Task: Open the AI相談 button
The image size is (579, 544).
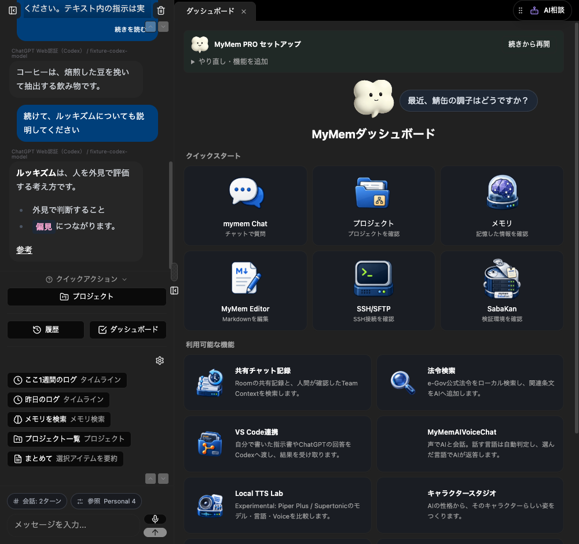Action: (542, 10)
